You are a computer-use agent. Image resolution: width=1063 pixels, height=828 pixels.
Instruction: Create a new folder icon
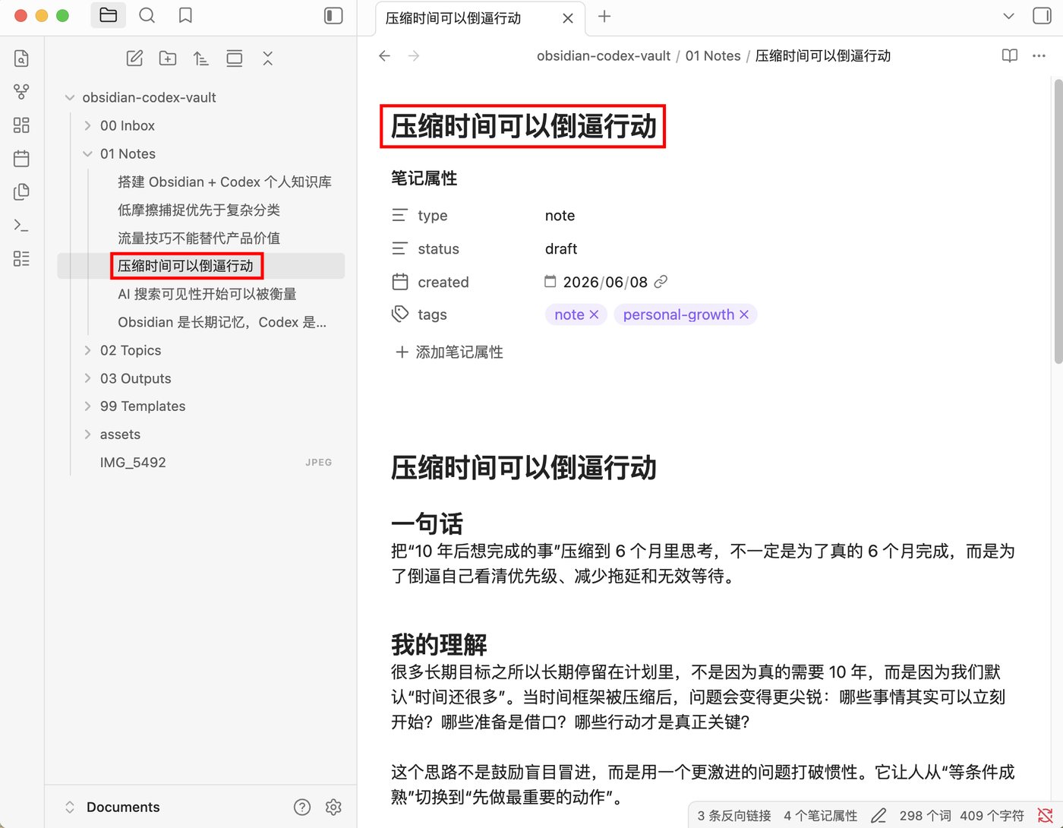point(168,58)
